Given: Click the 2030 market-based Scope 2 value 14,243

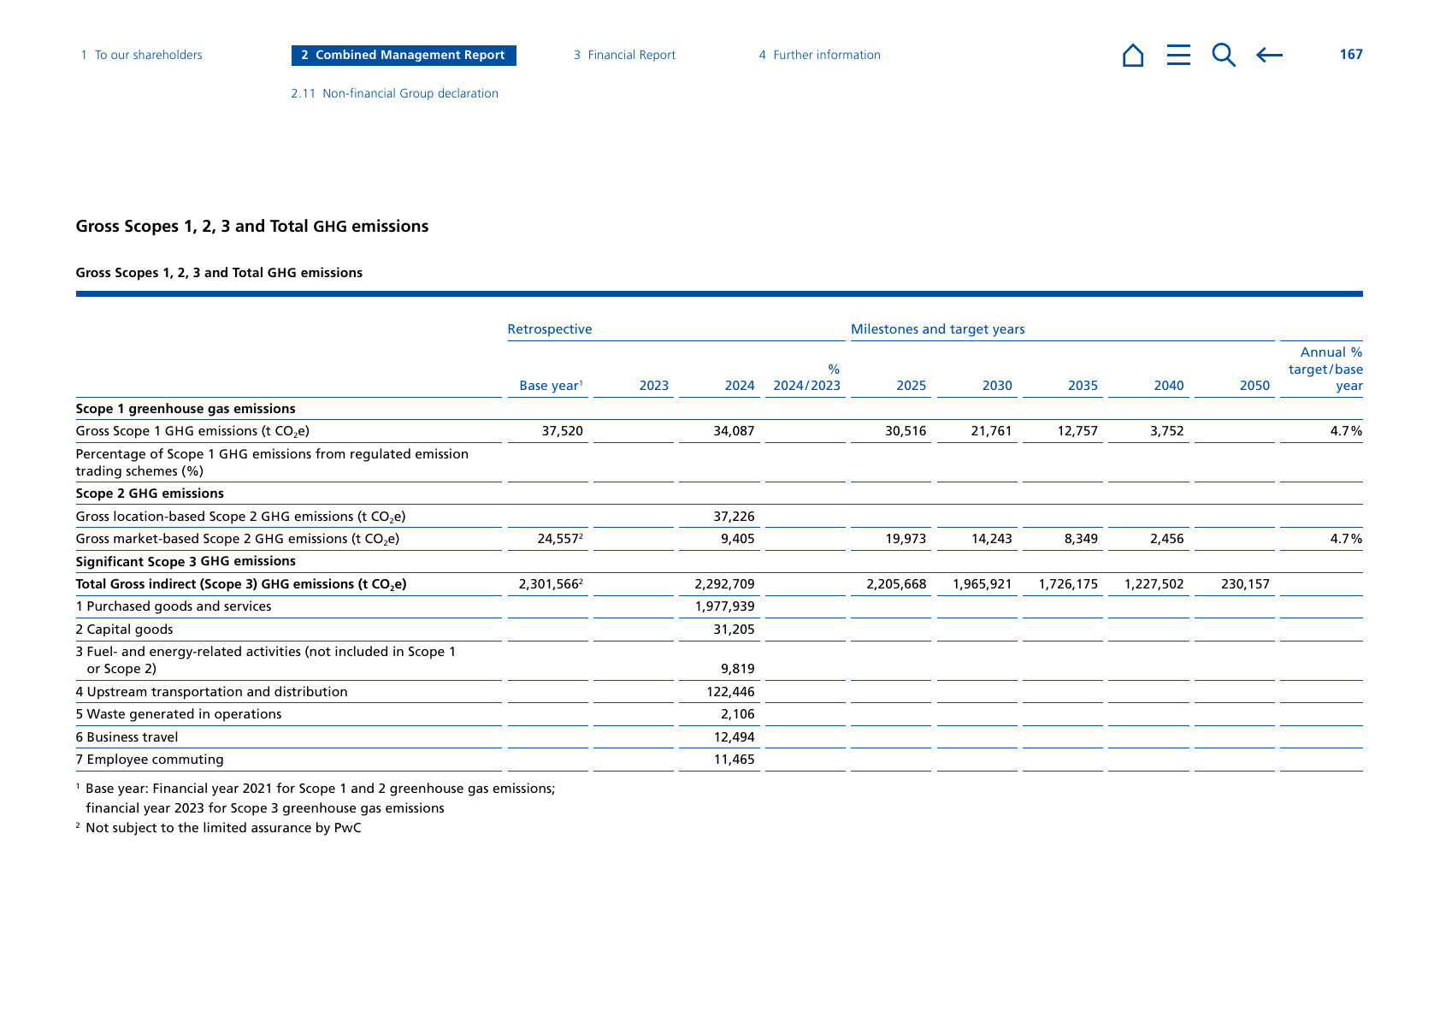Looking at the screenshot, I should 992,539.
